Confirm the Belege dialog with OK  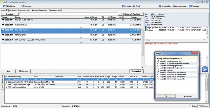tap(166, 96)
